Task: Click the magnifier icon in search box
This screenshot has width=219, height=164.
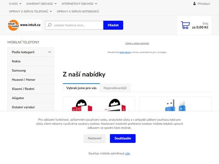Action: click(50, 25)
